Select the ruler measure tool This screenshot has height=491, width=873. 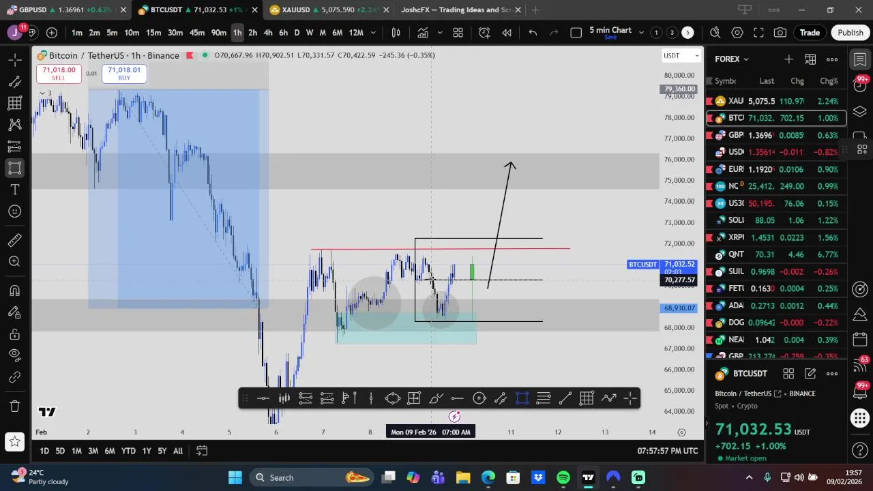click(x=14, y=240)
